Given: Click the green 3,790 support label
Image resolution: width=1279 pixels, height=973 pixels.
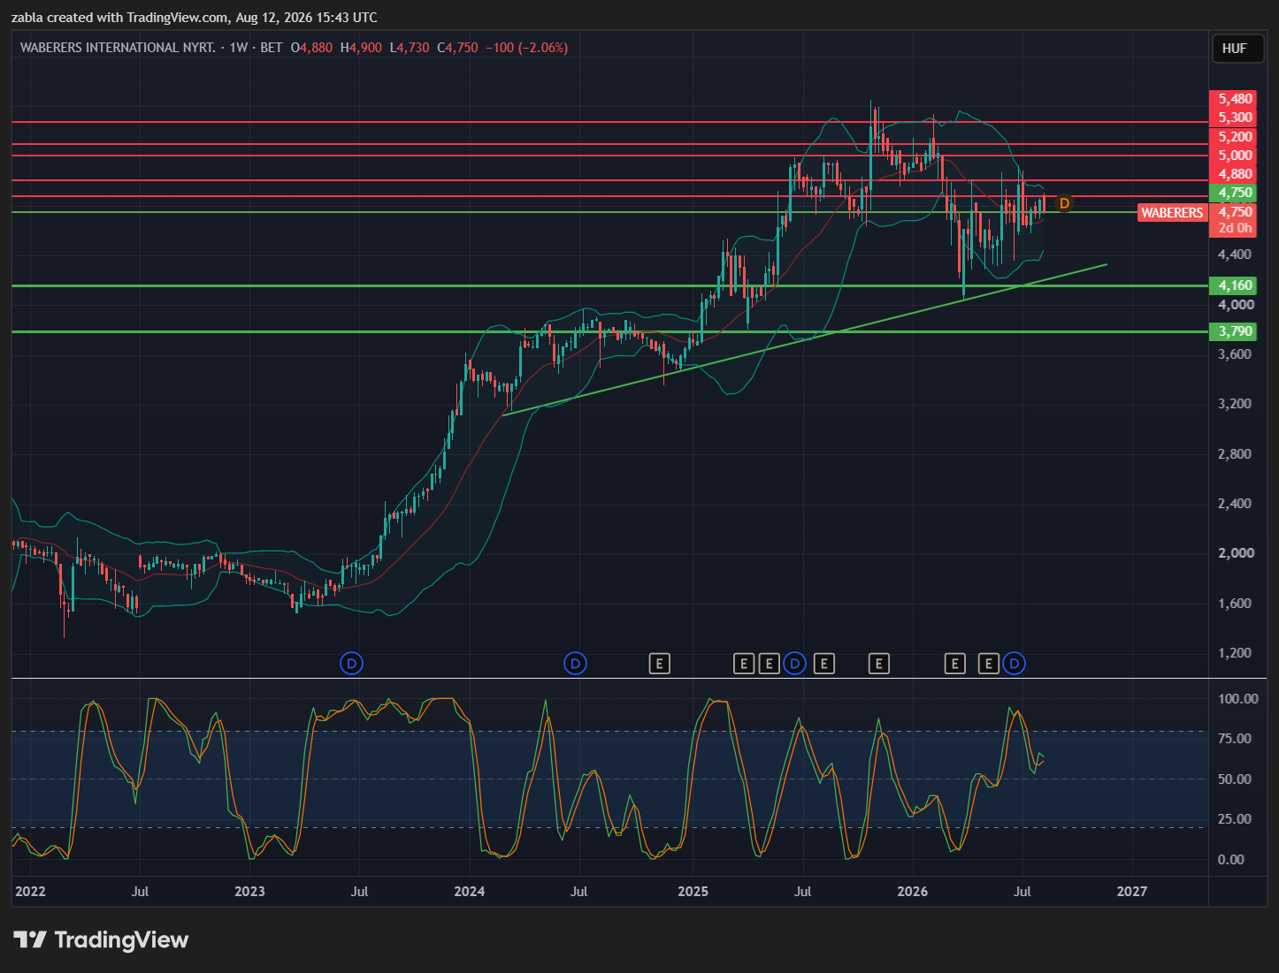Looking at the screenshot, I should point(1235,331).
